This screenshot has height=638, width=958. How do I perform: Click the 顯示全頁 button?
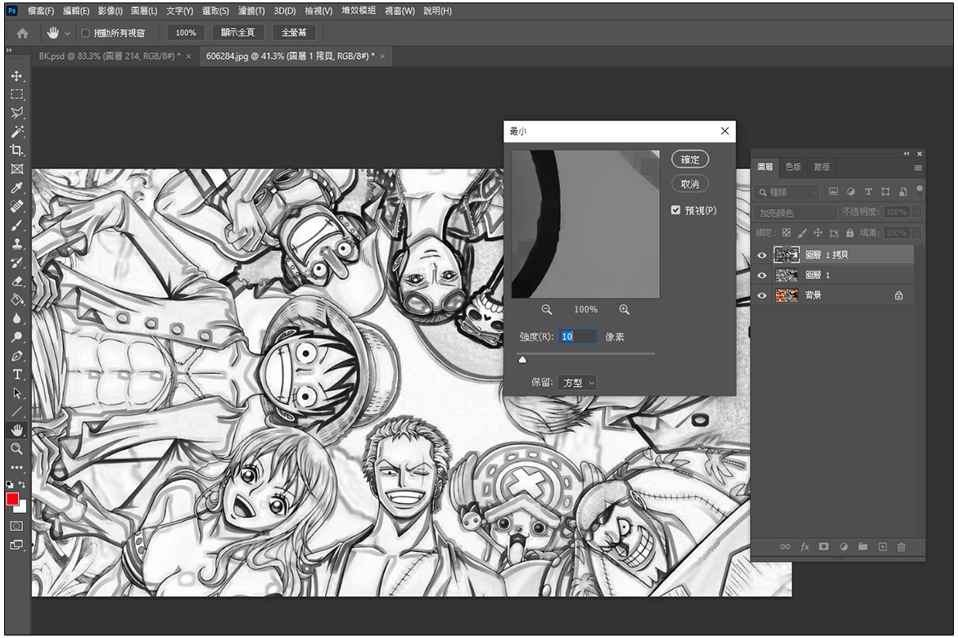point(237,33)
